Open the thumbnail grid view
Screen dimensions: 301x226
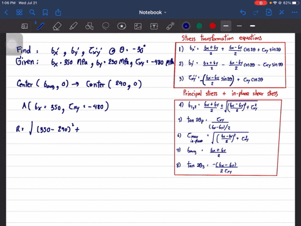19,13
